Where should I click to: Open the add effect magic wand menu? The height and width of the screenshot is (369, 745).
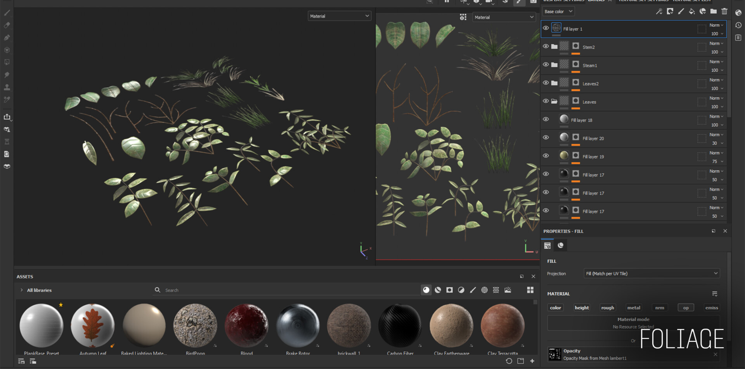click(x=659, y=12)
